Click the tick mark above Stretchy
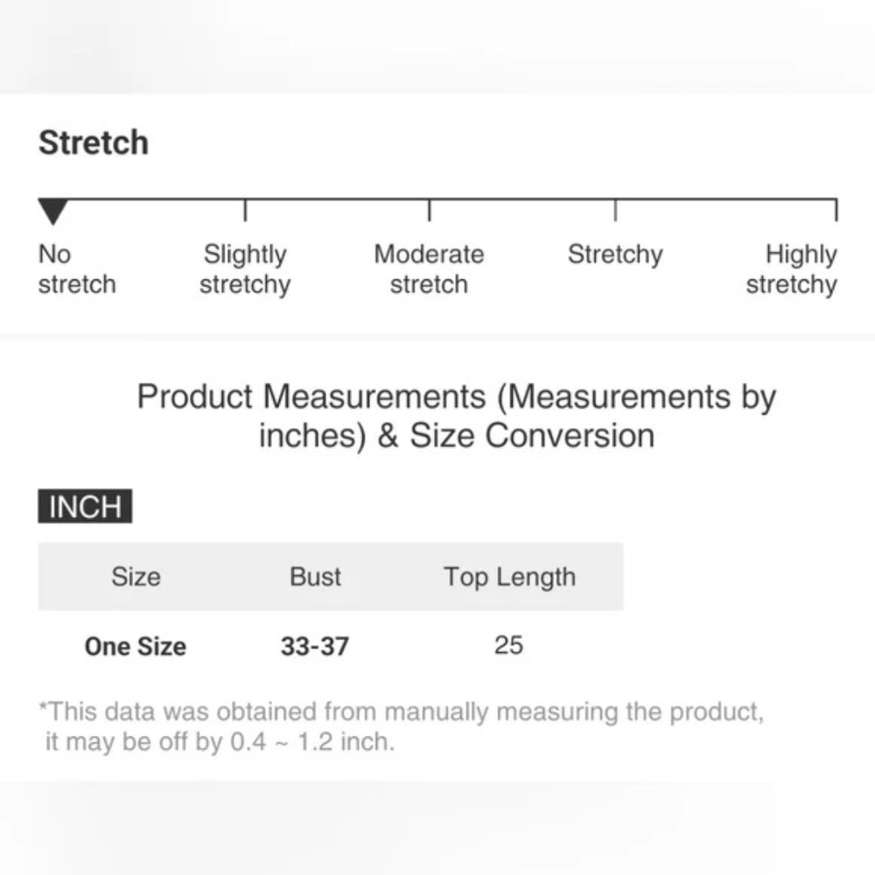 pyautogui.click(x=615, y=210)
